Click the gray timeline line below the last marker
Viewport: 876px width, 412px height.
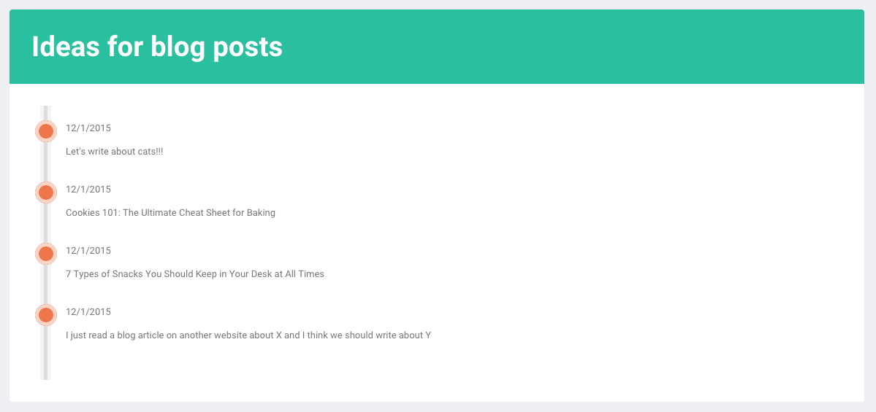point(46,353)
